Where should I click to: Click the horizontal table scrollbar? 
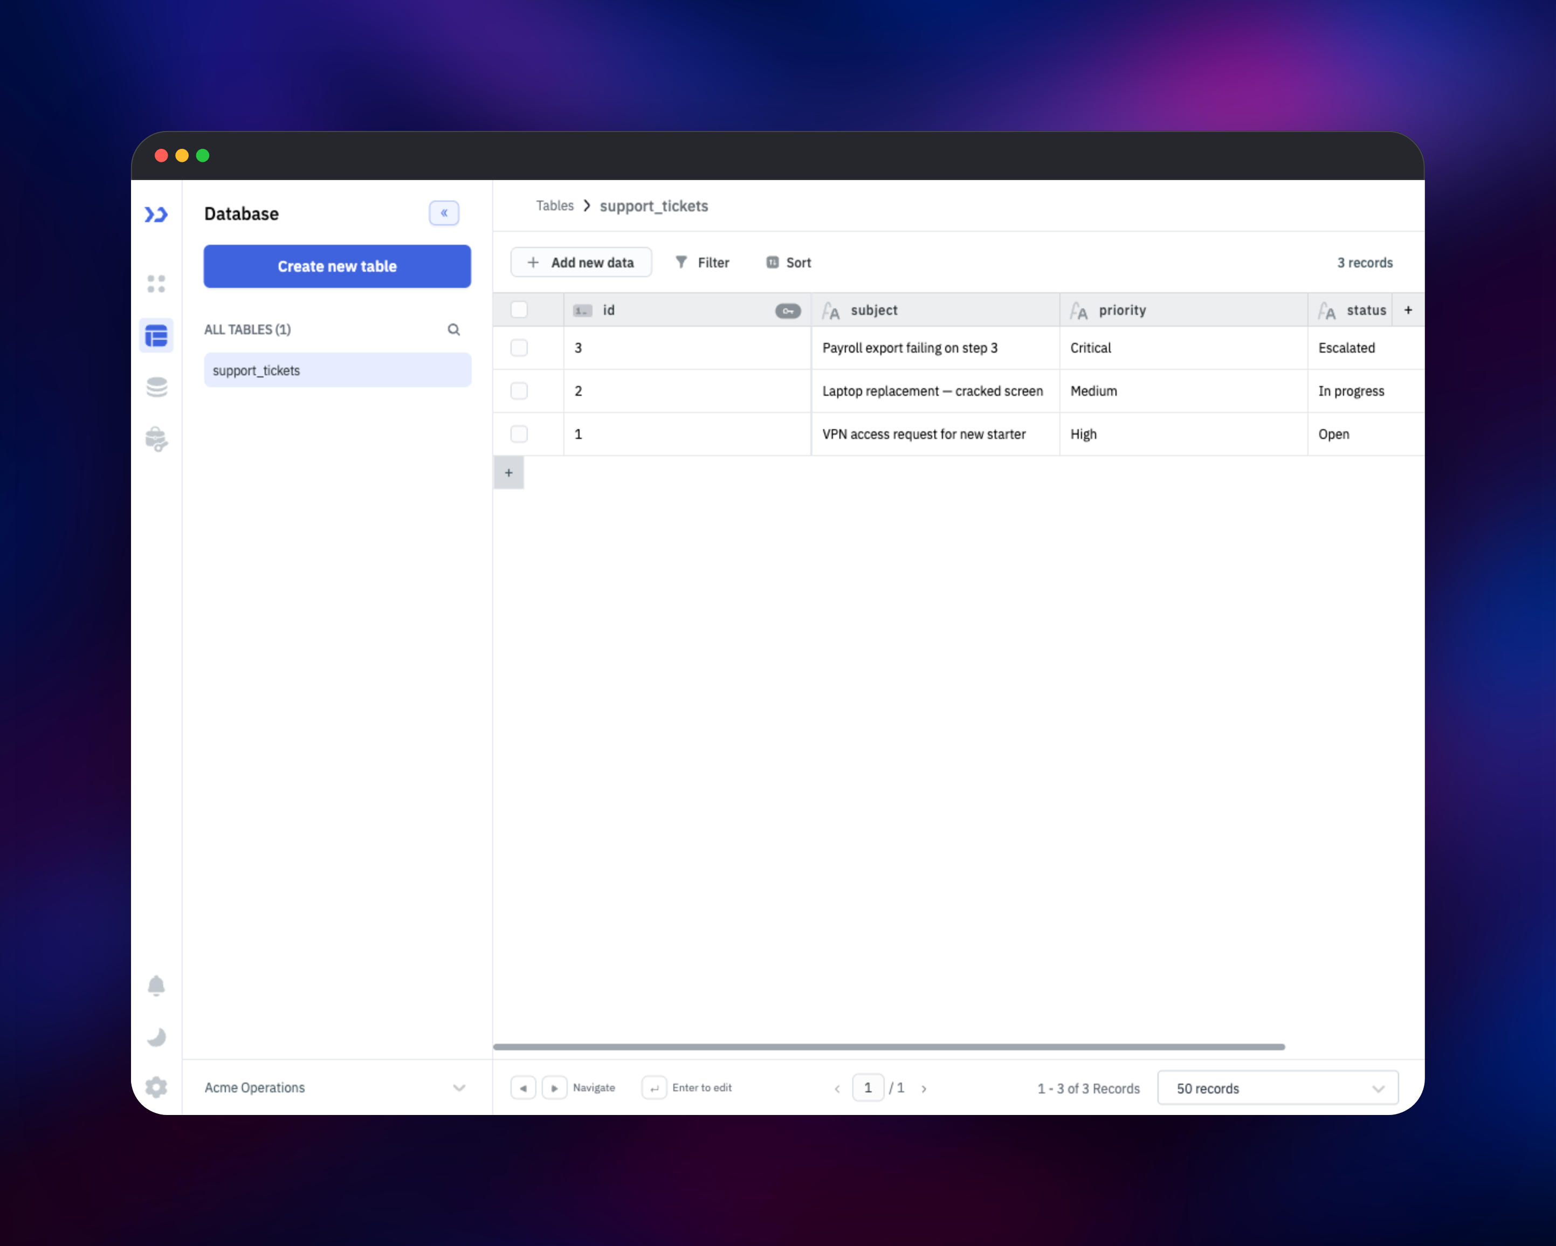[889, 1046]
